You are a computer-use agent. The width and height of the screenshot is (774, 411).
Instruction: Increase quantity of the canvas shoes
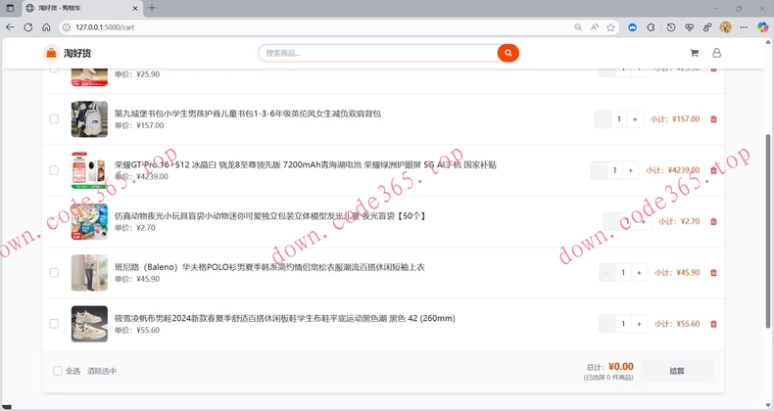[x=639, y=324]
